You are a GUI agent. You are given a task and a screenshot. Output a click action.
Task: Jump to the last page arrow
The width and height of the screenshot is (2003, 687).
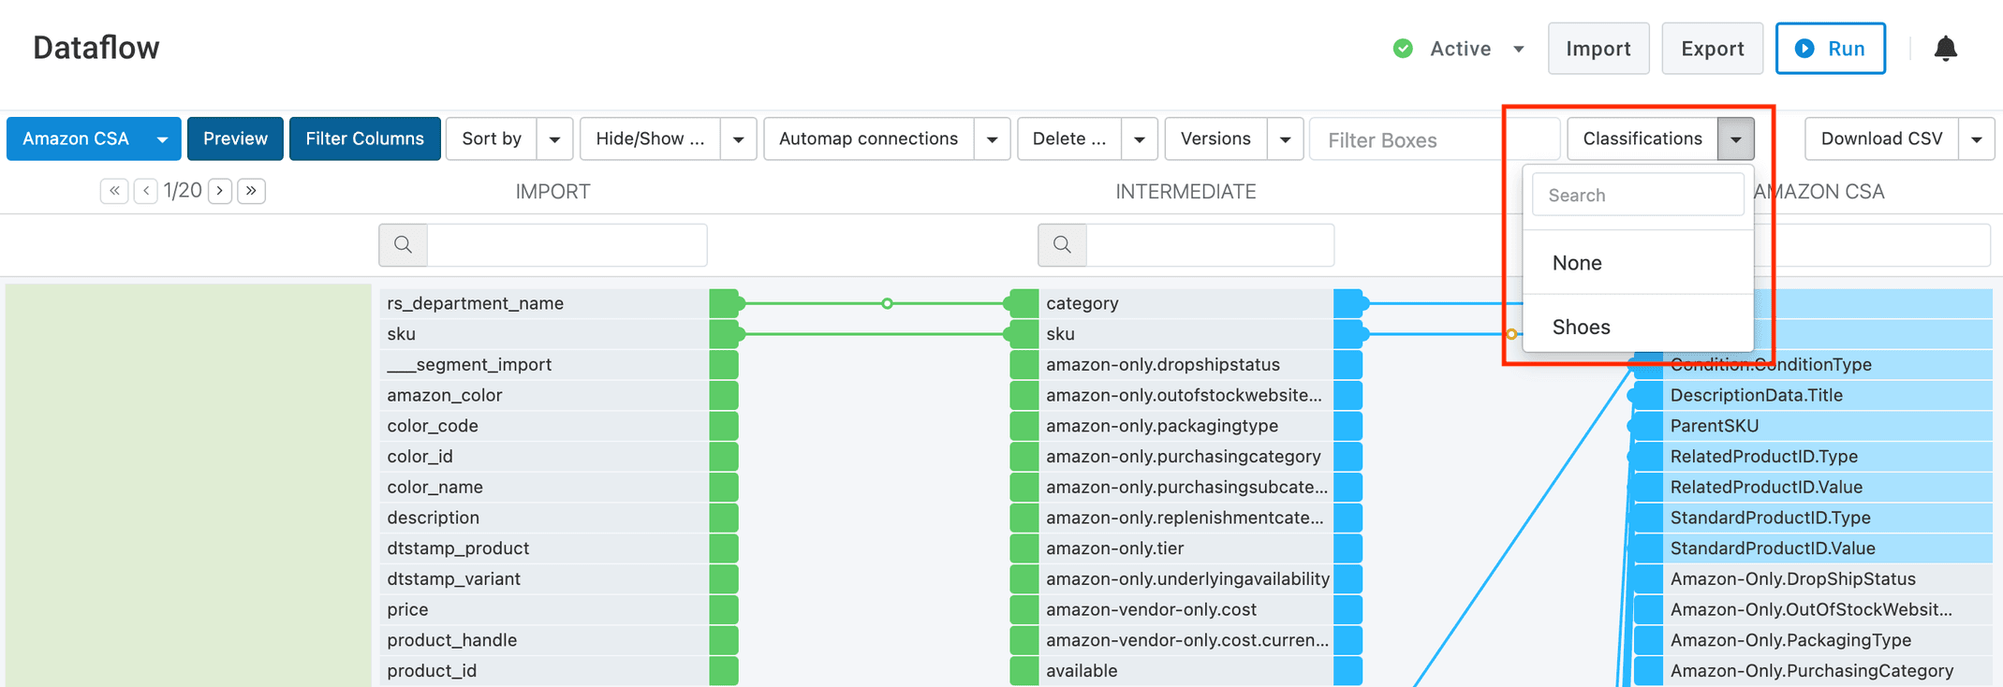point(251,191)
